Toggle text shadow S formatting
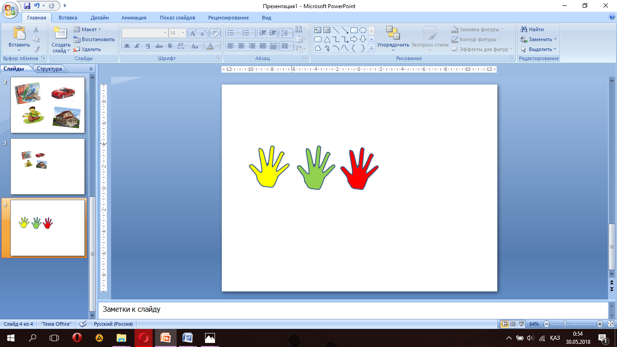Image resolution: width=617 pixels, height=347 pixels. click(169, 46)
